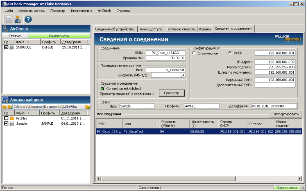
Task: Click the Sample session file icon
Action: pyautogui.click(x=12, y=124)
